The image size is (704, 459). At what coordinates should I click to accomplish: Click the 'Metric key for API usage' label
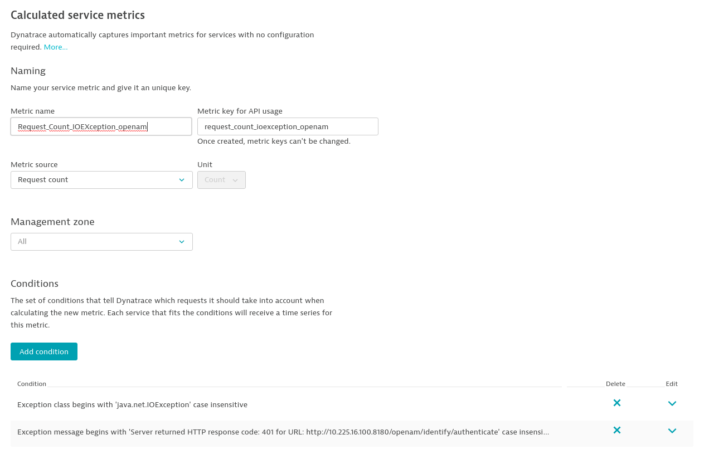(240, 111)
